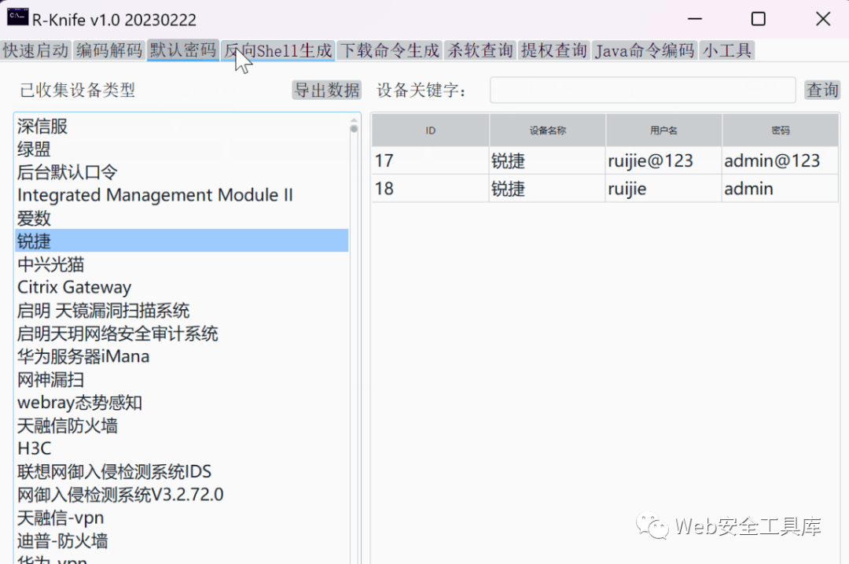Click the ruijie username cell in row 18

pos(663,189)
